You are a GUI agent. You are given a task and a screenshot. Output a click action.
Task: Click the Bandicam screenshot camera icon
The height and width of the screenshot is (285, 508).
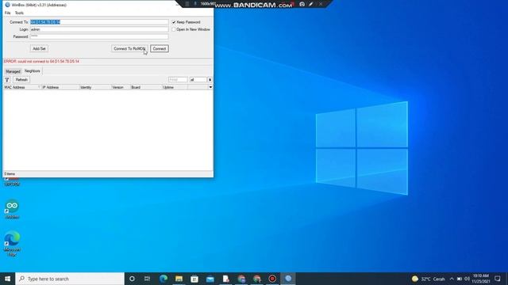click(x=302, y=4)
